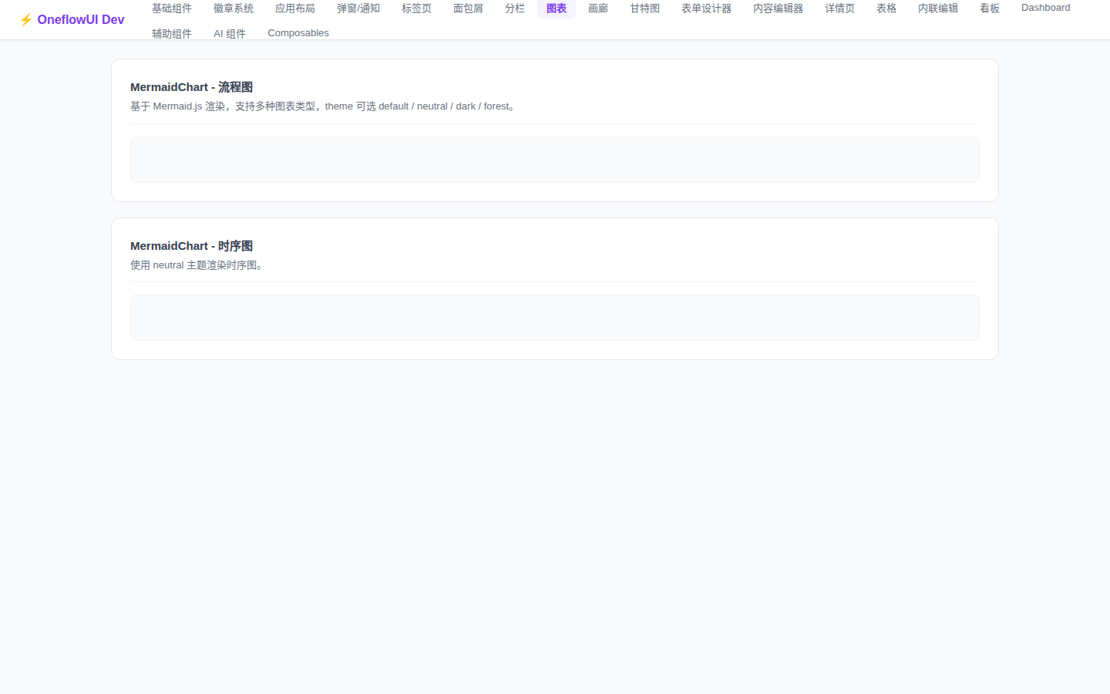Open the 分栏 nav item
The width and height of the screenshot is (1110, 694).
click(x=515, y=8)
